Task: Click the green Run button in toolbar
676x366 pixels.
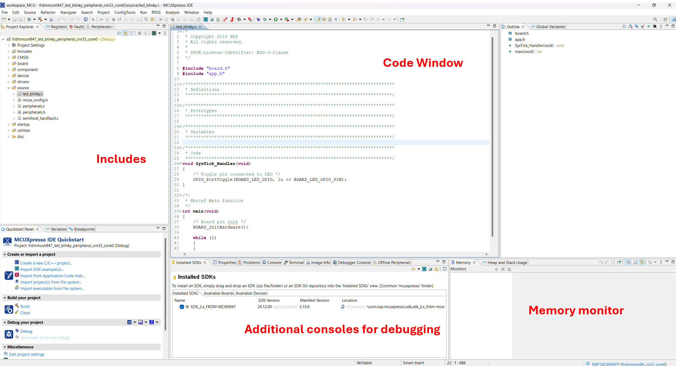Action: [x=276, y=20]
